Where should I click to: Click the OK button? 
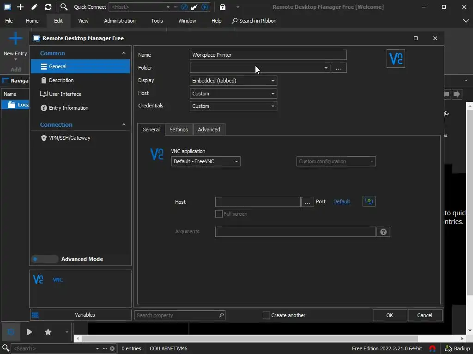389,315
